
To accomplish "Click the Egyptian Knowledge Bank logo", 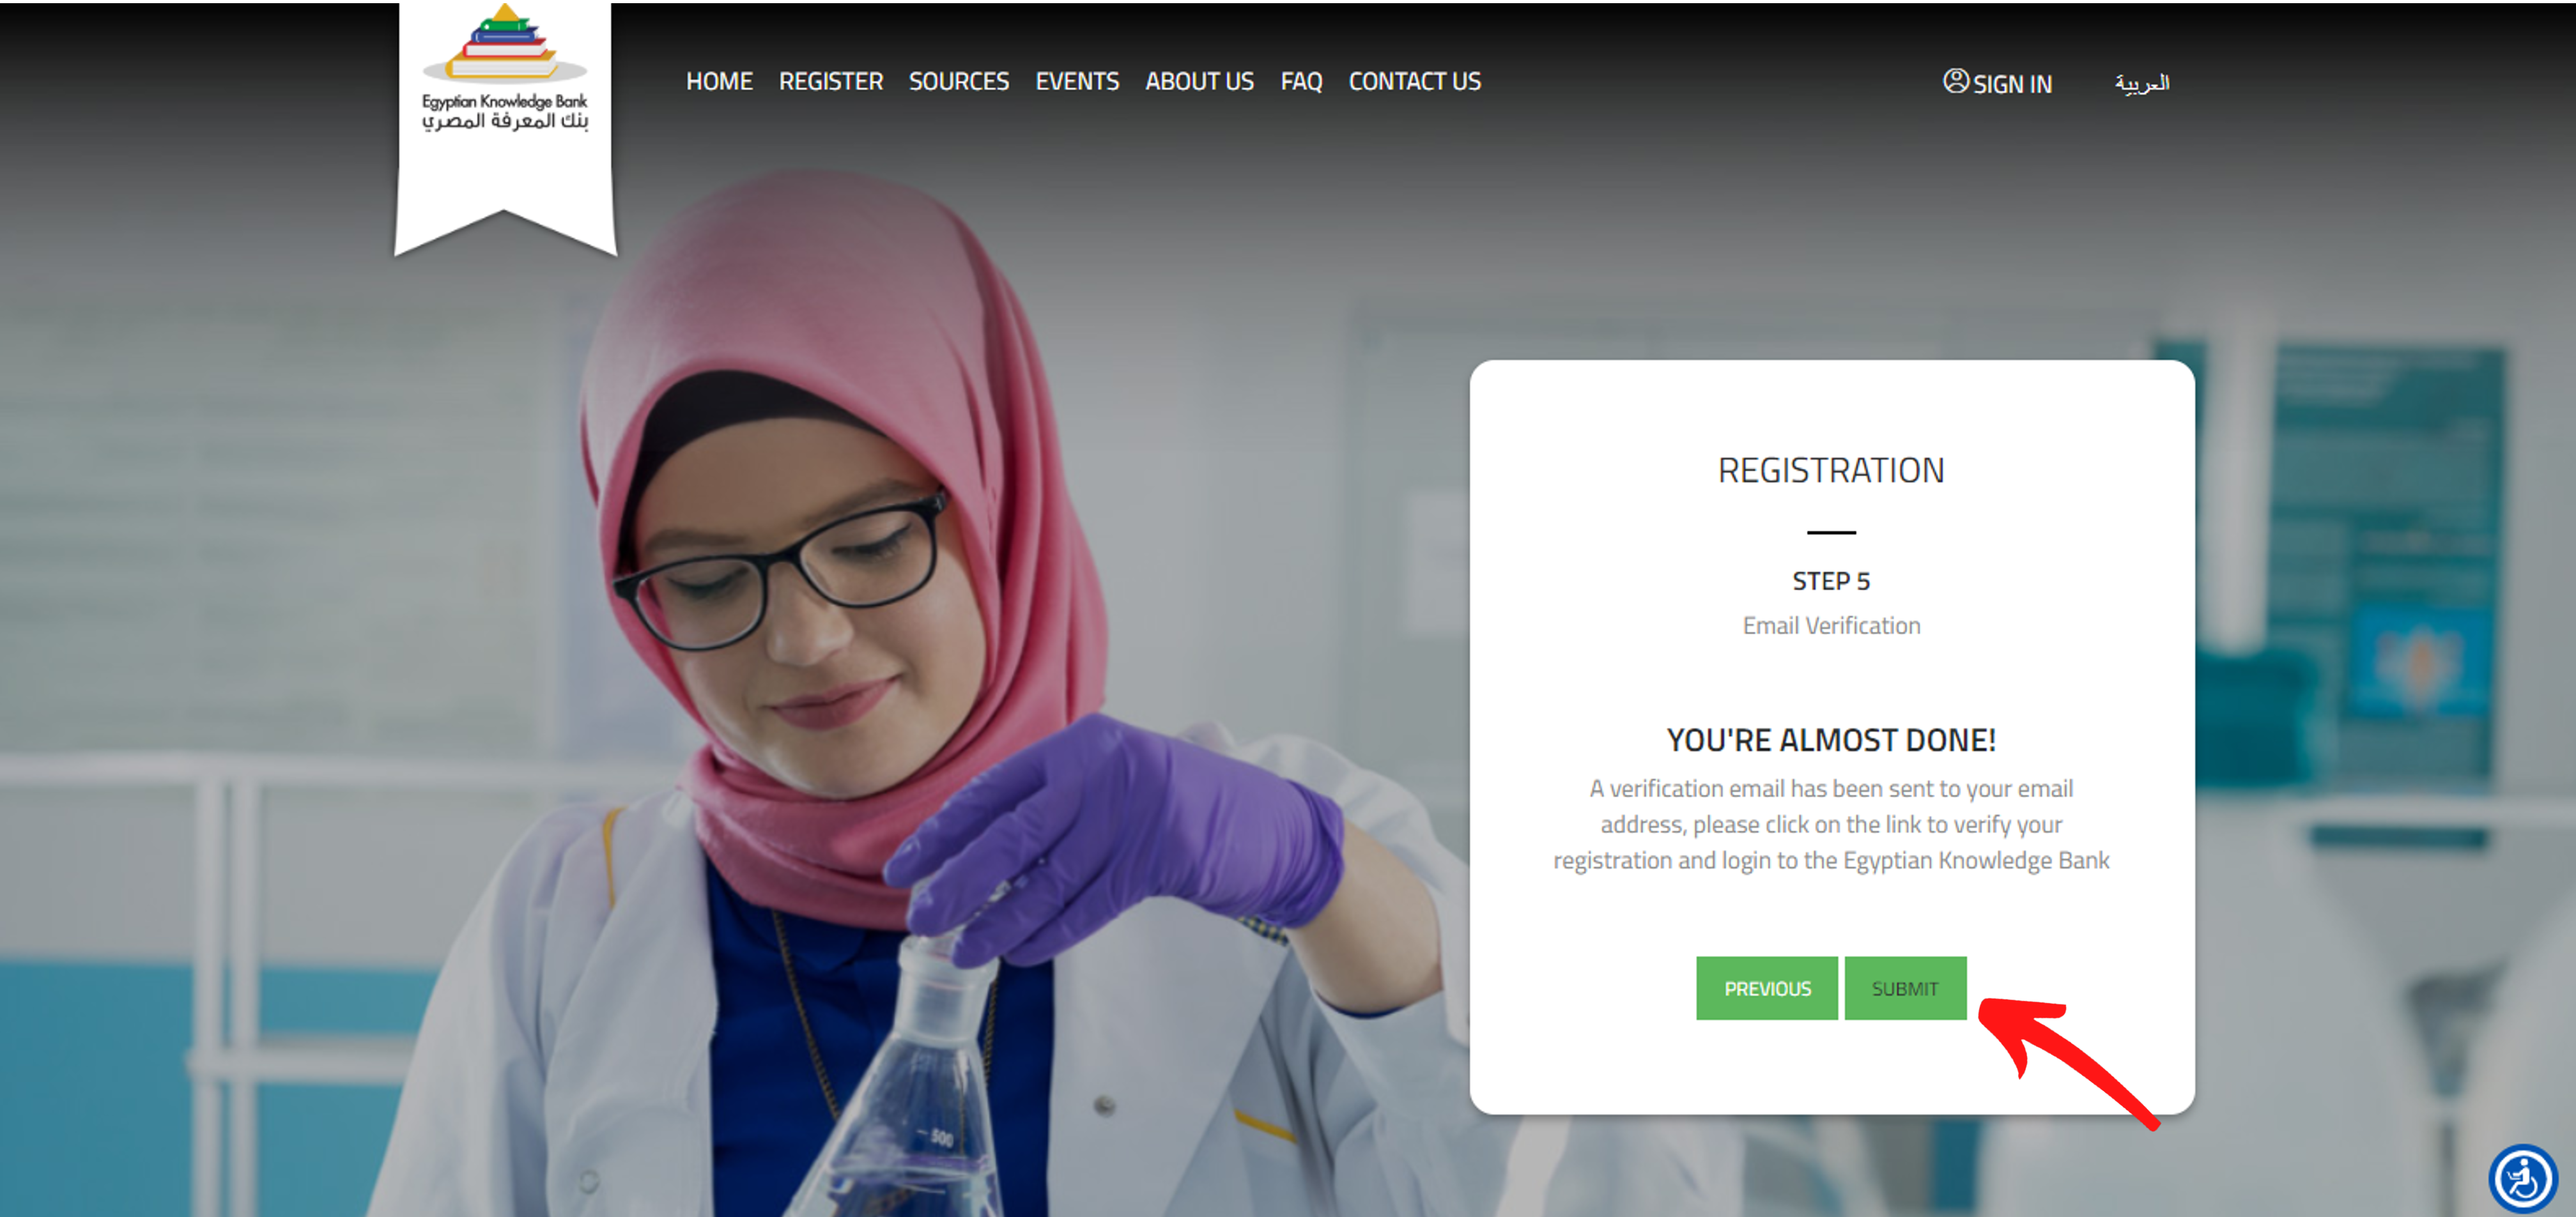I will pos(505,69).
